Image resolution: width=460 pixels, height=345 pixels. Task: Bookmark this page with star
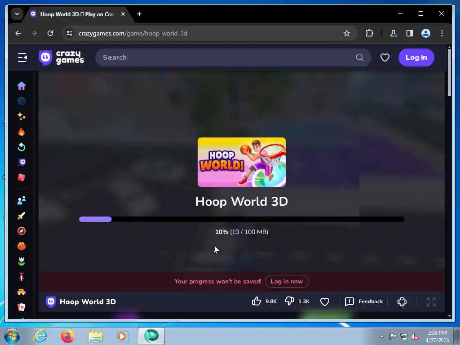pos(346,33)
